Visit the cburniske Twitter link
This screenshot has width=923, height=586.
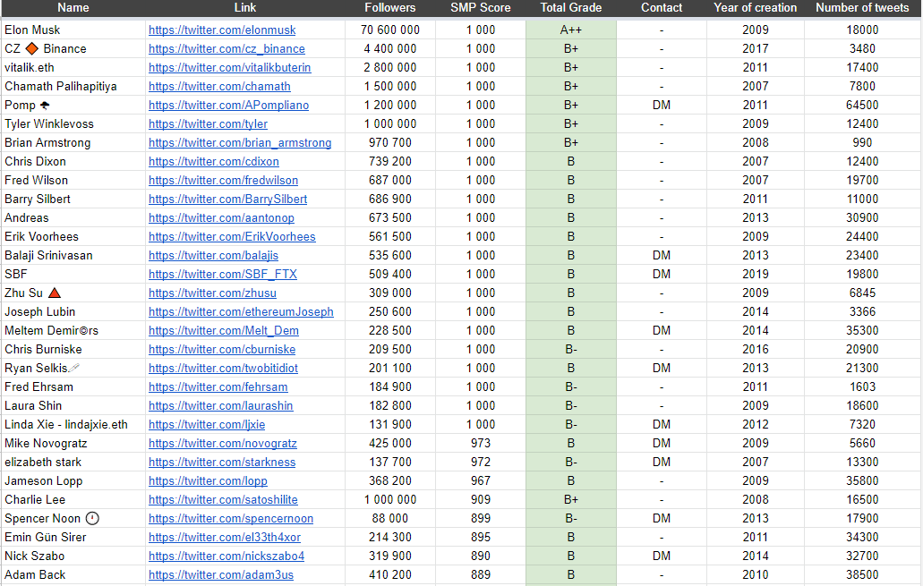pyautogui.click(x=222, y=350)
